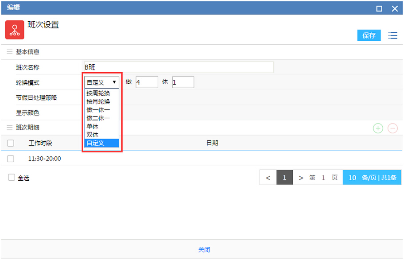Click the red remove row minus icon
The image size is (404, 260).
click(x=392, y=128)
